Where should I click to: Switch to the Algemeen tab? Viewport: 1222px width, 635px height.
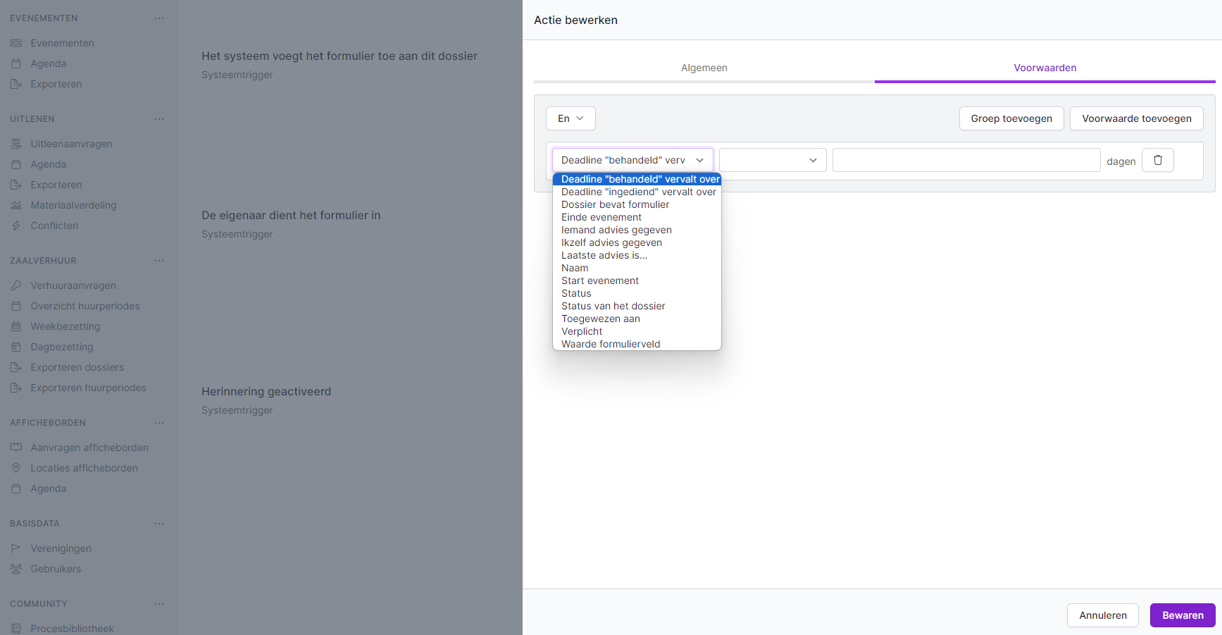pyautogui.click(x=704, y=68)
